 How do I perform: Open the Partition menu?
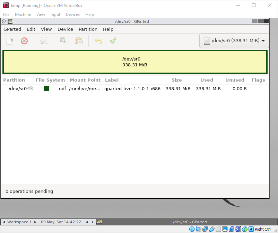click(x=88, y=29)
